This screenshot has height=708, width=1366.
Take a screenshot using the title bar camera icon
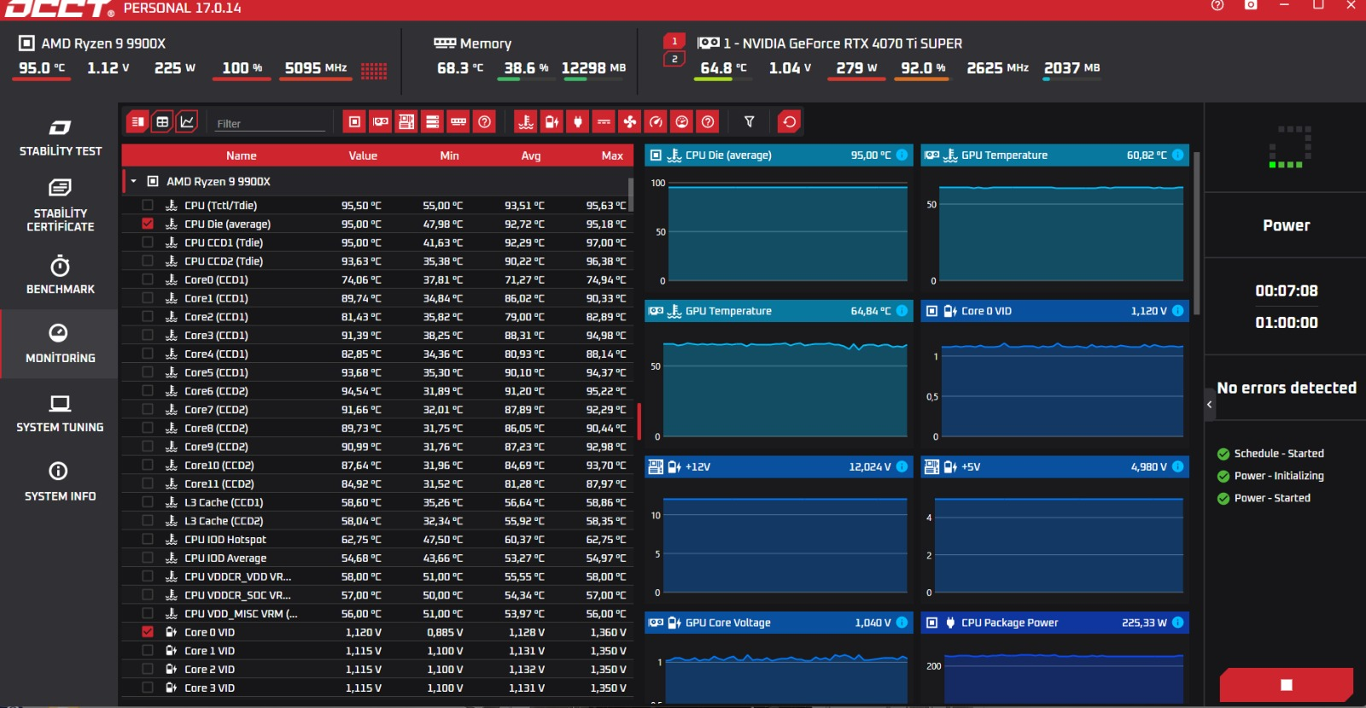[x=1251, y=5]
